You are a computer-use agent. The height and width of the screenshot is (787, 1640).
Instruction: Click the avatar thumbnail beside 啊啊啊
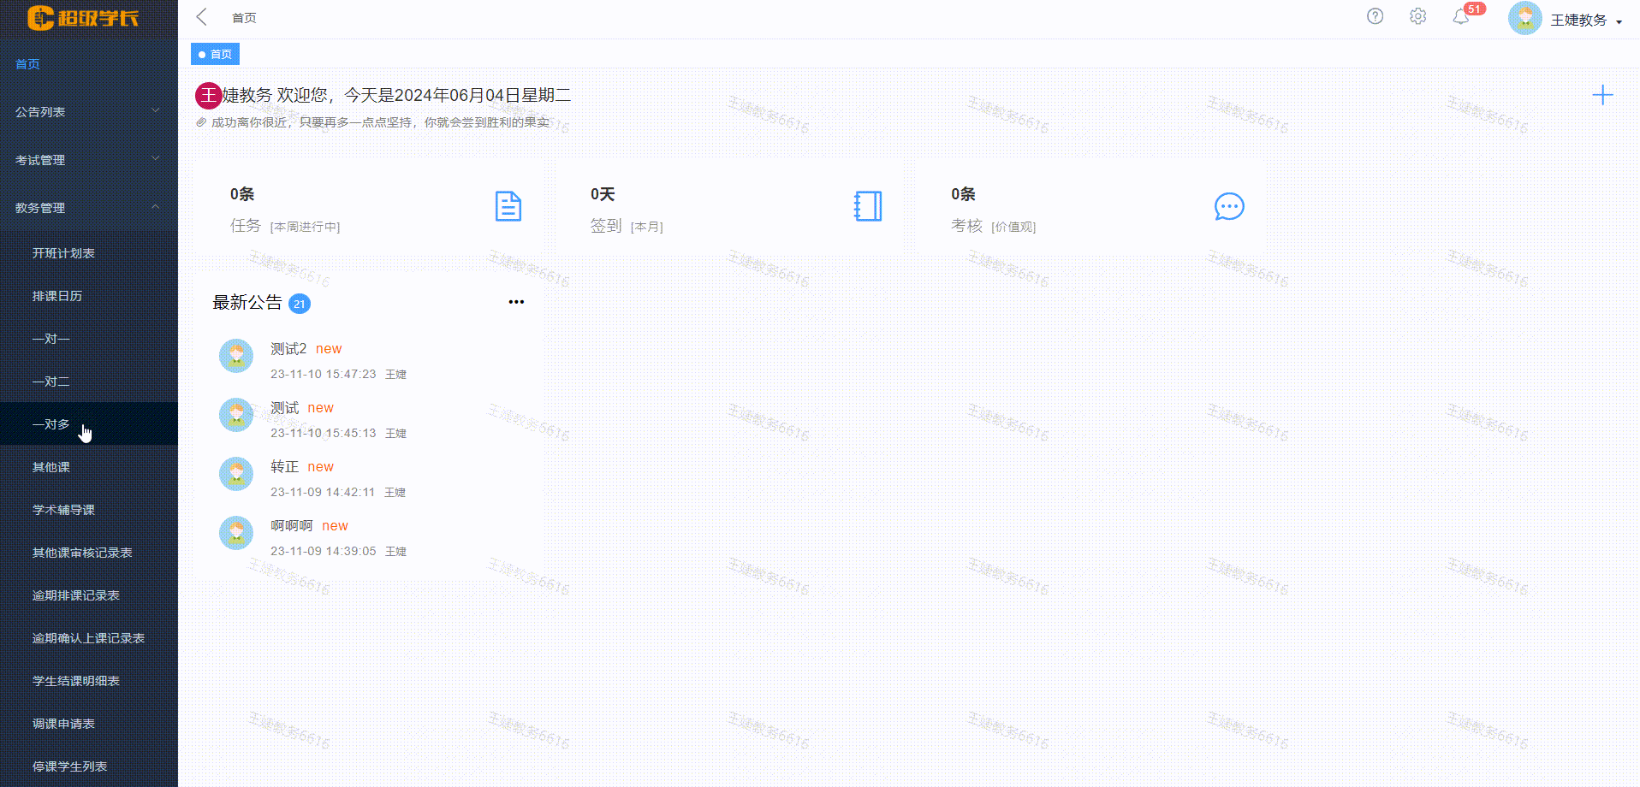tap(235, 532)
